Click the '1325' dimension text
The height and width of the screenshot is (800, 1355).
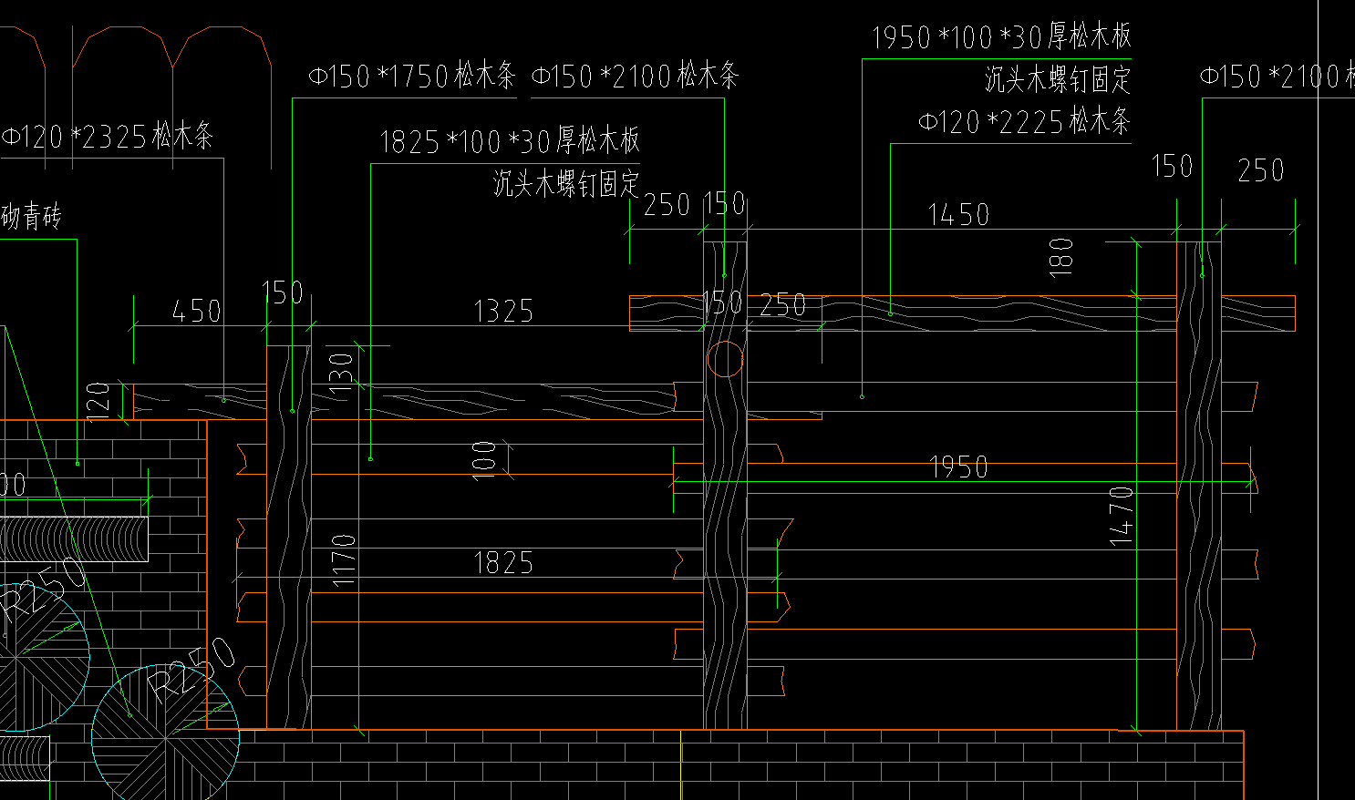503,312
